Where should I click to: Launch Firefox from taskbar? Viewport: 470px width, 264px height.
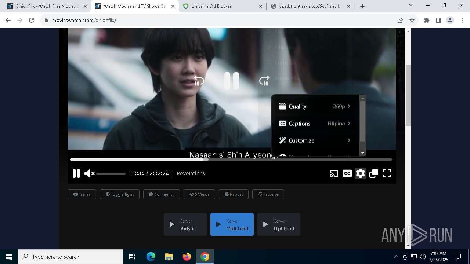click(x=187, y=257)
